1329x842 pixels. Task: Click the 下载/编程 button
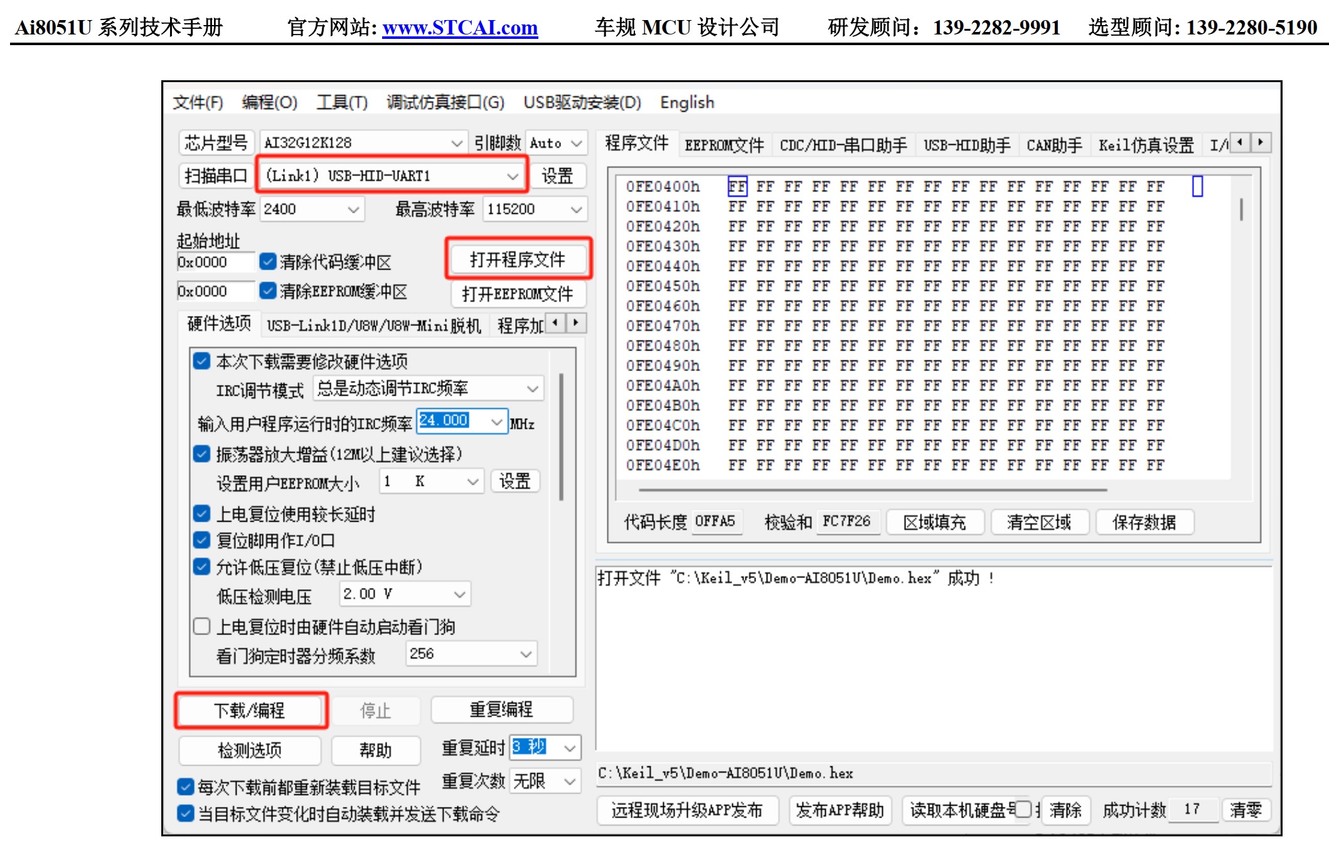250,710
